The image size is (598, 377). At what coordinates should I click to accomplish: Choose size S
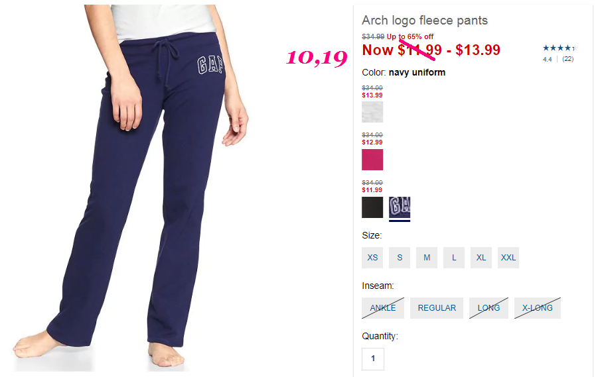[400, 258]
